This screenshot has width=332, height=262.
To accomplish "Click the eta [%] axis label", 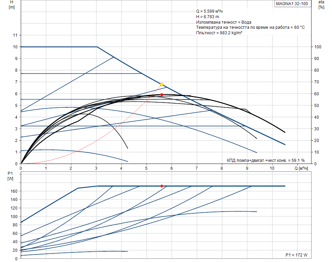I will [x=321, y=5].
